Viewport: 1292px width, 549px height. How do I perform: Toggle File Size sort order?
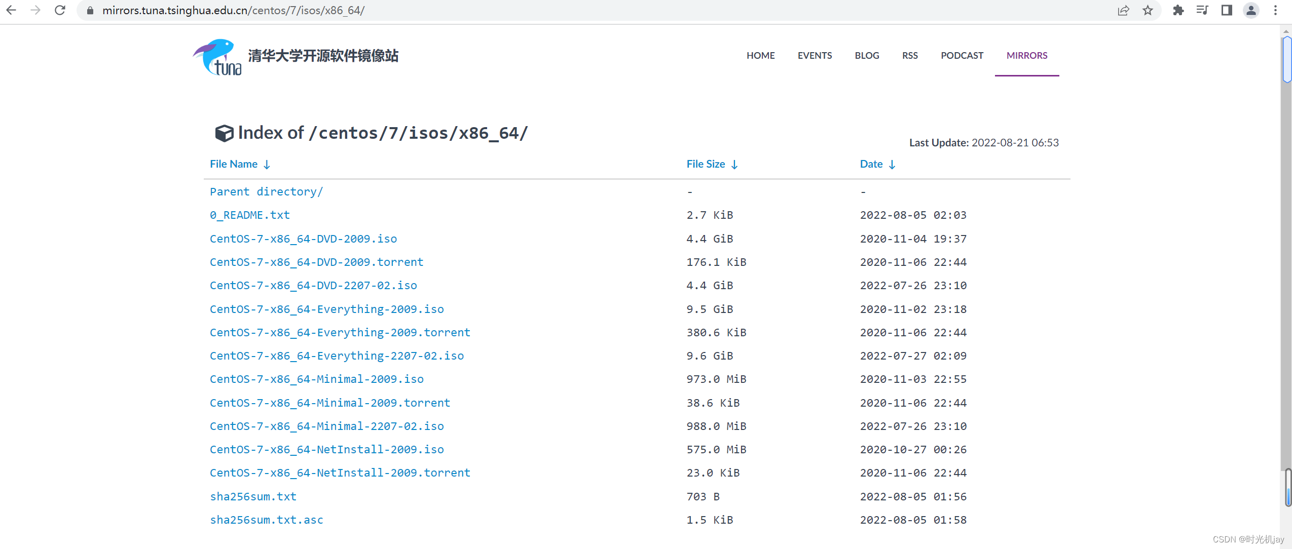[734, 164]
